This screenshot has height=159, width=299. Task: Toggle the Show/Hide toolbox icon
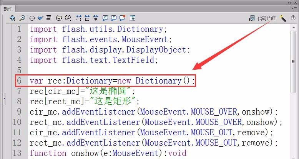[x=133, y=18]
